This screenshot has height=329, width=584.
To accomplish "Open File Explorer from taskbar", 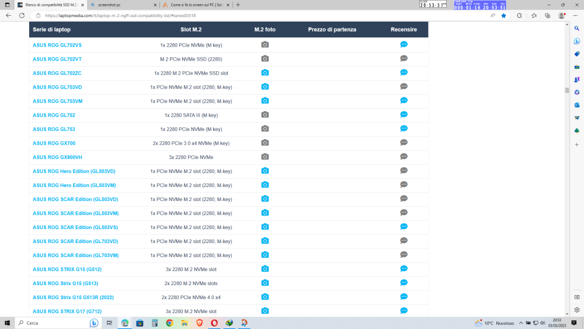I will click(x=185, y=323).
